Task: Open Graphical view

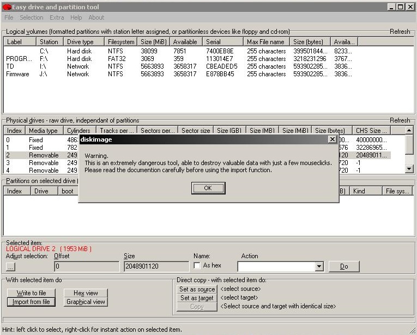Action: pyautogui.click(x=86, y=302)
